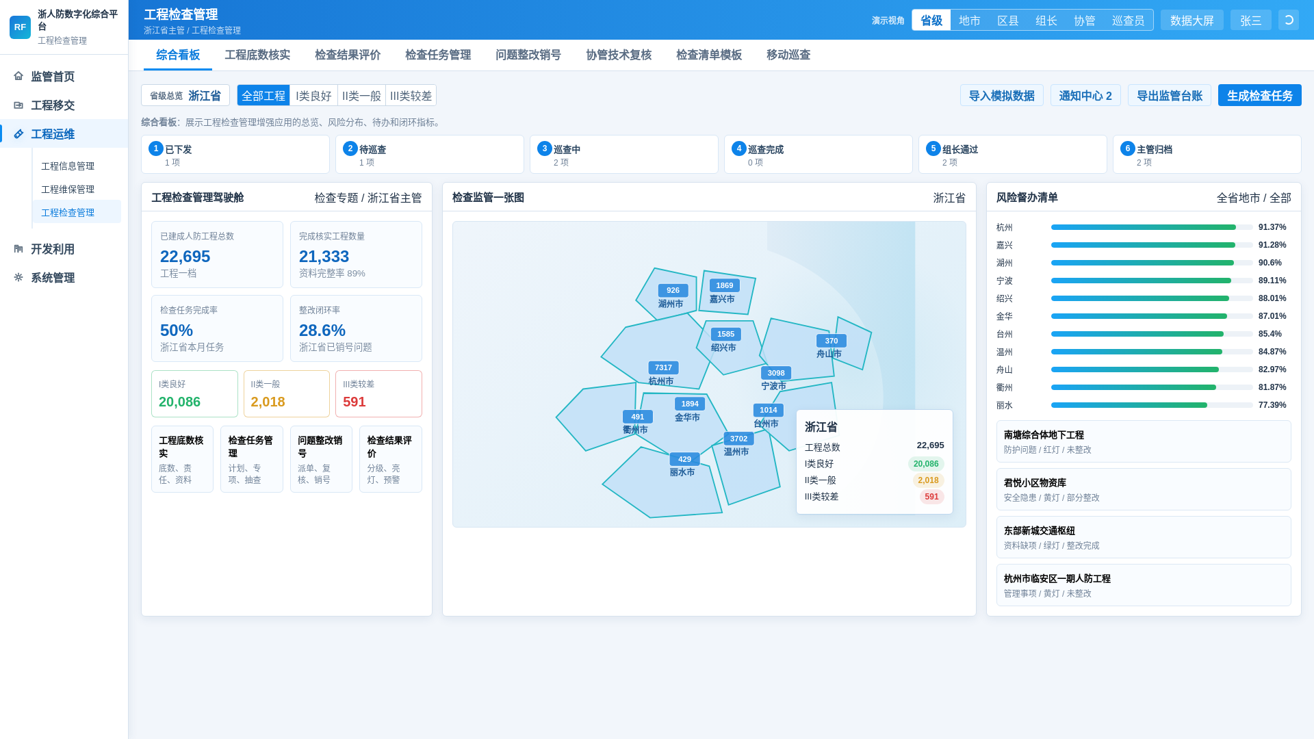Open the 问题整改销号 tab
The image size is (1314, 739).
click(x=528, y=55)
